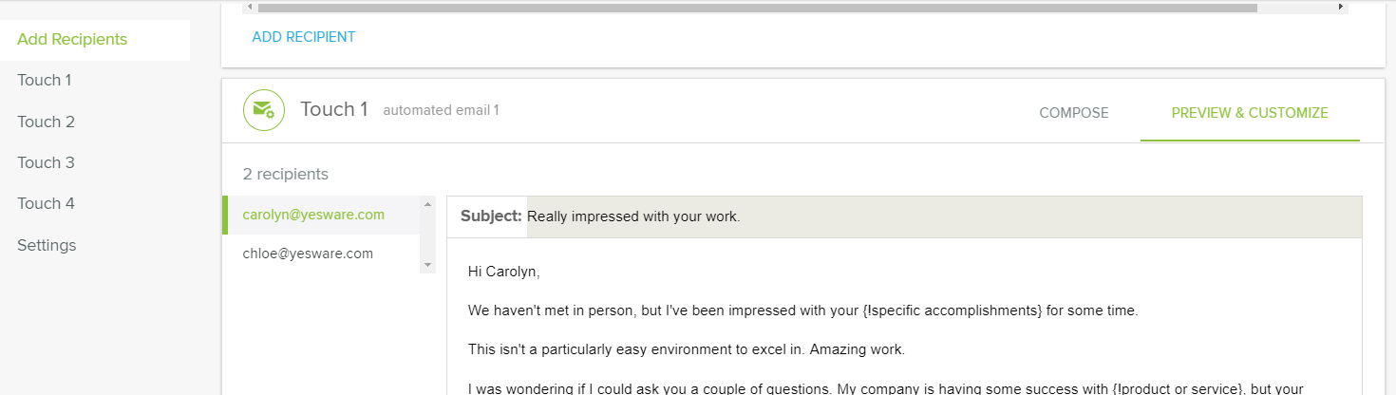Click the horizontal scrollbar left arrow
This screenshot has width=1396, height=395.
tap(249, 7)
